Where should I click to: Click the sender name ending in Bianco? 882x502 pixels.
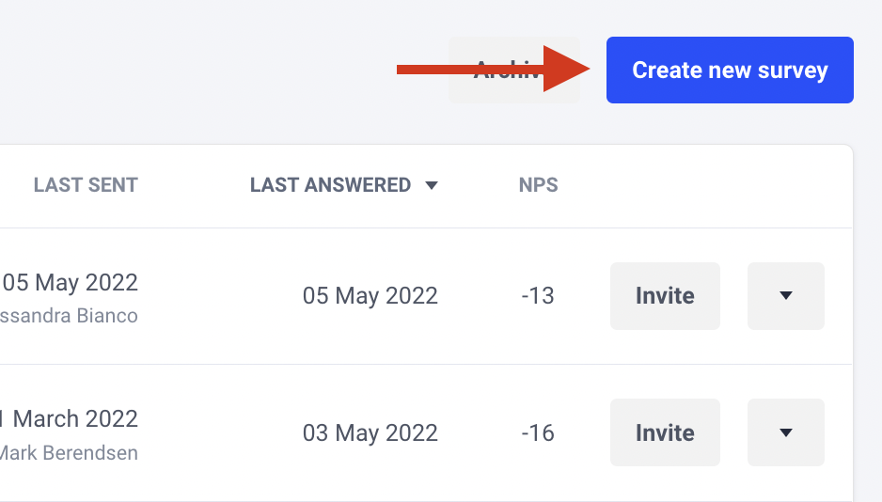click(x=69, y=316)
